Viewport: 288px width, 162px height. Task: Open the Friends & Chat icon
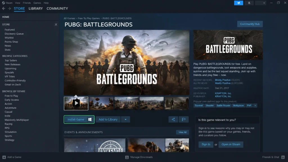(x=283, y=157)
